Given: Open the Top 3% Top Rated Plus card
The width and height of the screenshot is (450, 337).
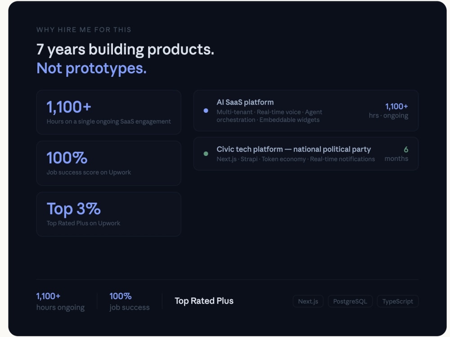Looking at the screenshot, I should pos(109,214).
